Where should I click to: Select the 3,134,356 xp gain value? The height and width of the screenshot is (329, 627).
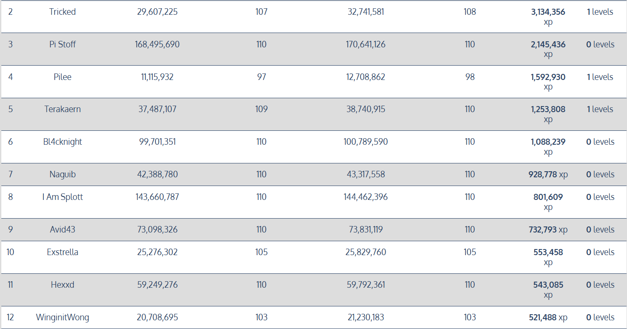click(x=548, y=17)
